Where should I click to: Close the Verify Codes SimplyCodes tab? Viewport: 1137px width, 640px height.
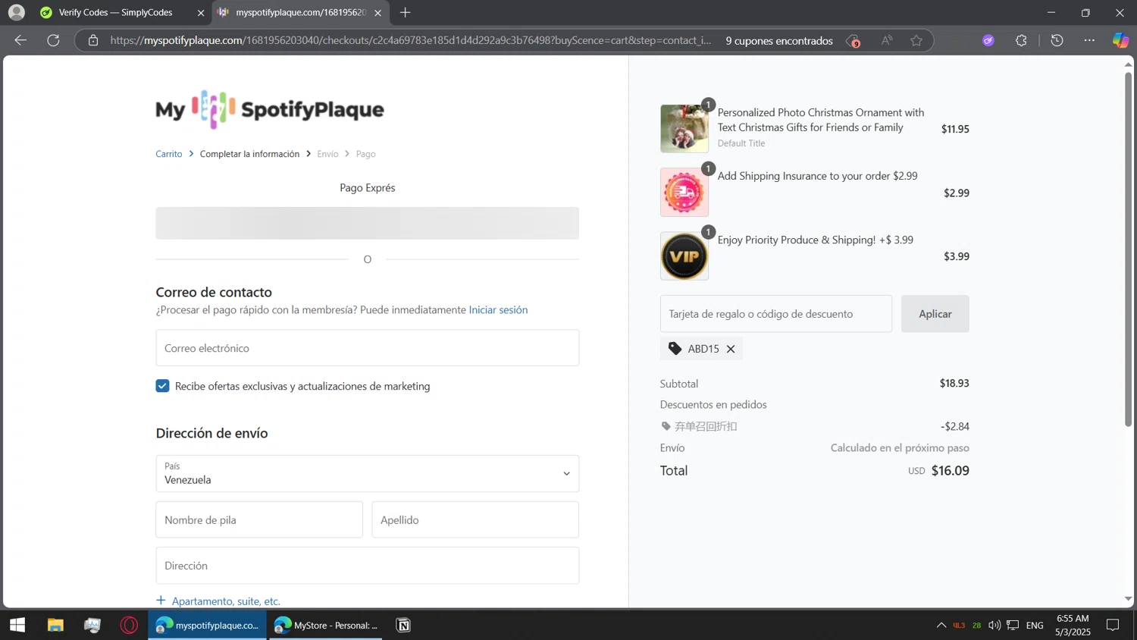pyautogui.click(x=201, y=13)
